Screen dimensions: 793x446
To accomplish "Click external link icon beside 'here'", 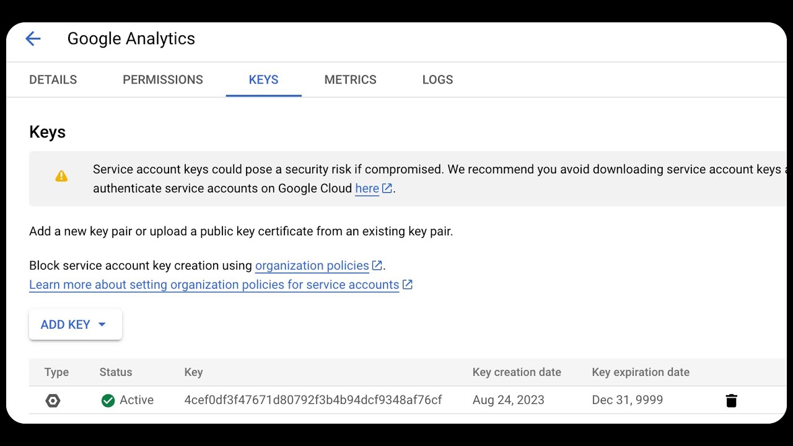I will click(387, 188).
